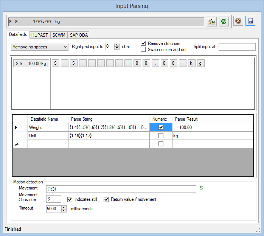Click the '.' character button

[155, 63]
